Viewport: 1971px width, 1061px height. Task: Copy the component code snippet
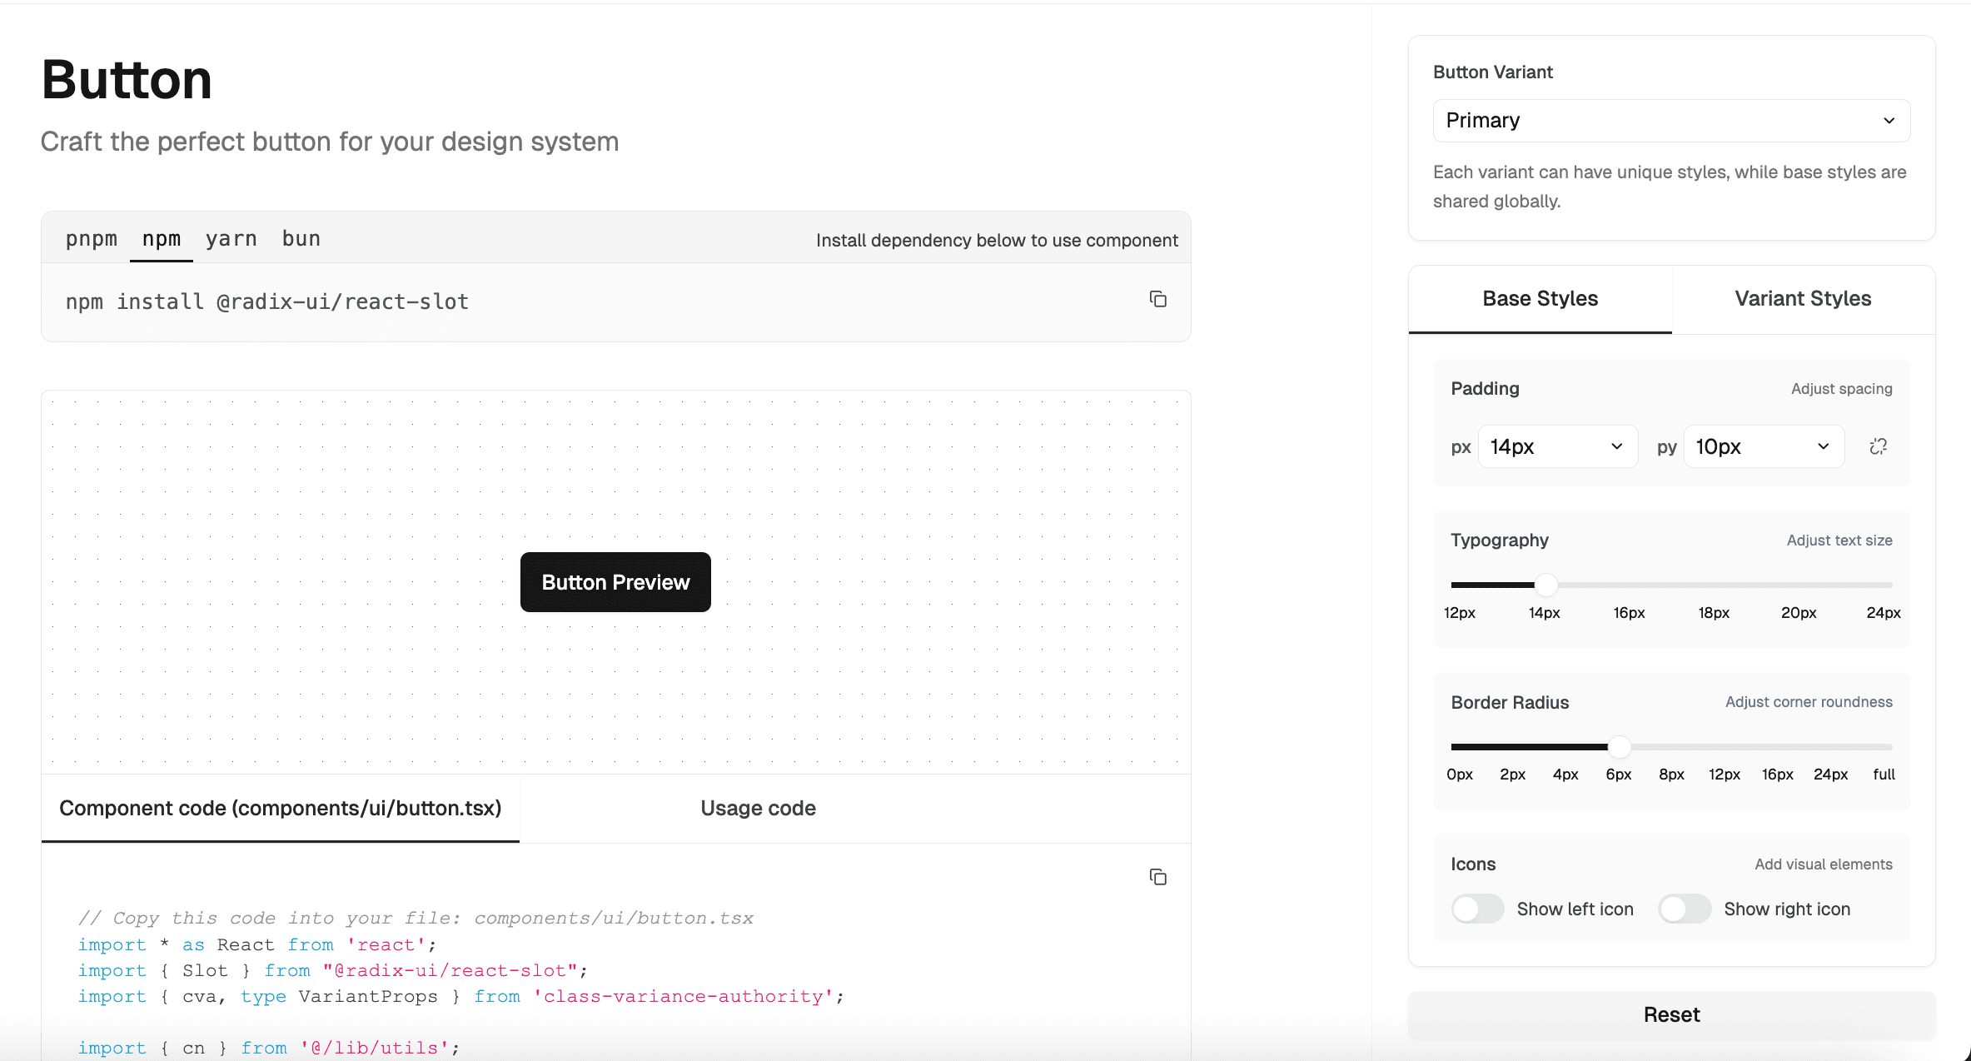click(1158, 877)
